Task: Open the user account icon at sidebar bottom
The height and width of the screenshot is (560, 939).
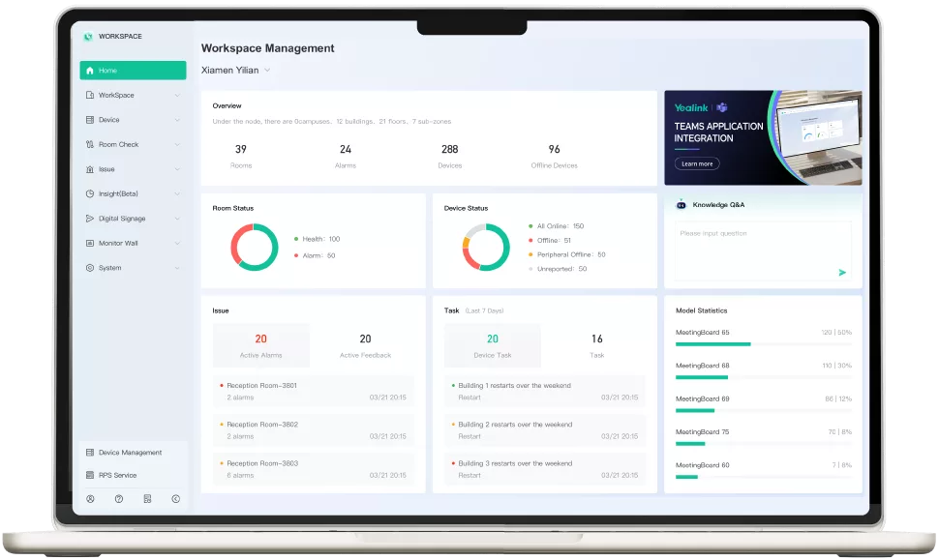Action: [90, 499]
